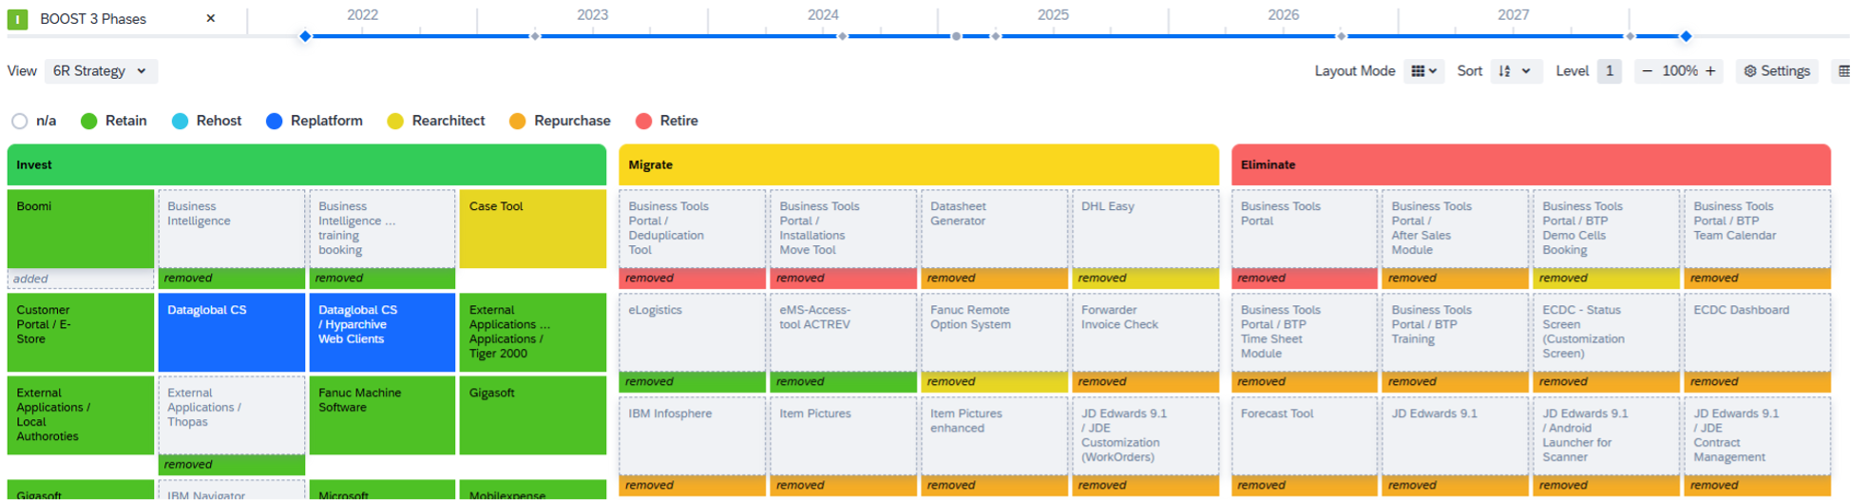Open the BTP Team Calendar card

tap(1757, 229)
